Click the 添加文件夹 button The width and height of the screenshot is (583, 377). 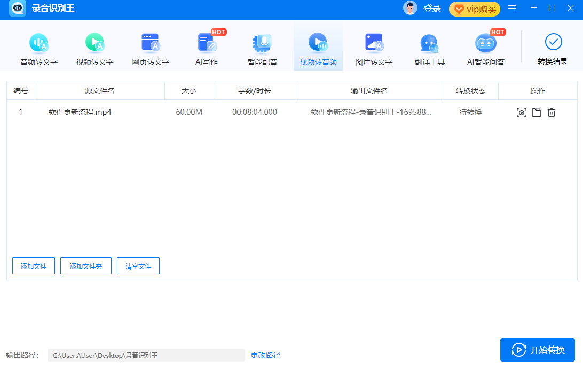(x=86, y=266)
